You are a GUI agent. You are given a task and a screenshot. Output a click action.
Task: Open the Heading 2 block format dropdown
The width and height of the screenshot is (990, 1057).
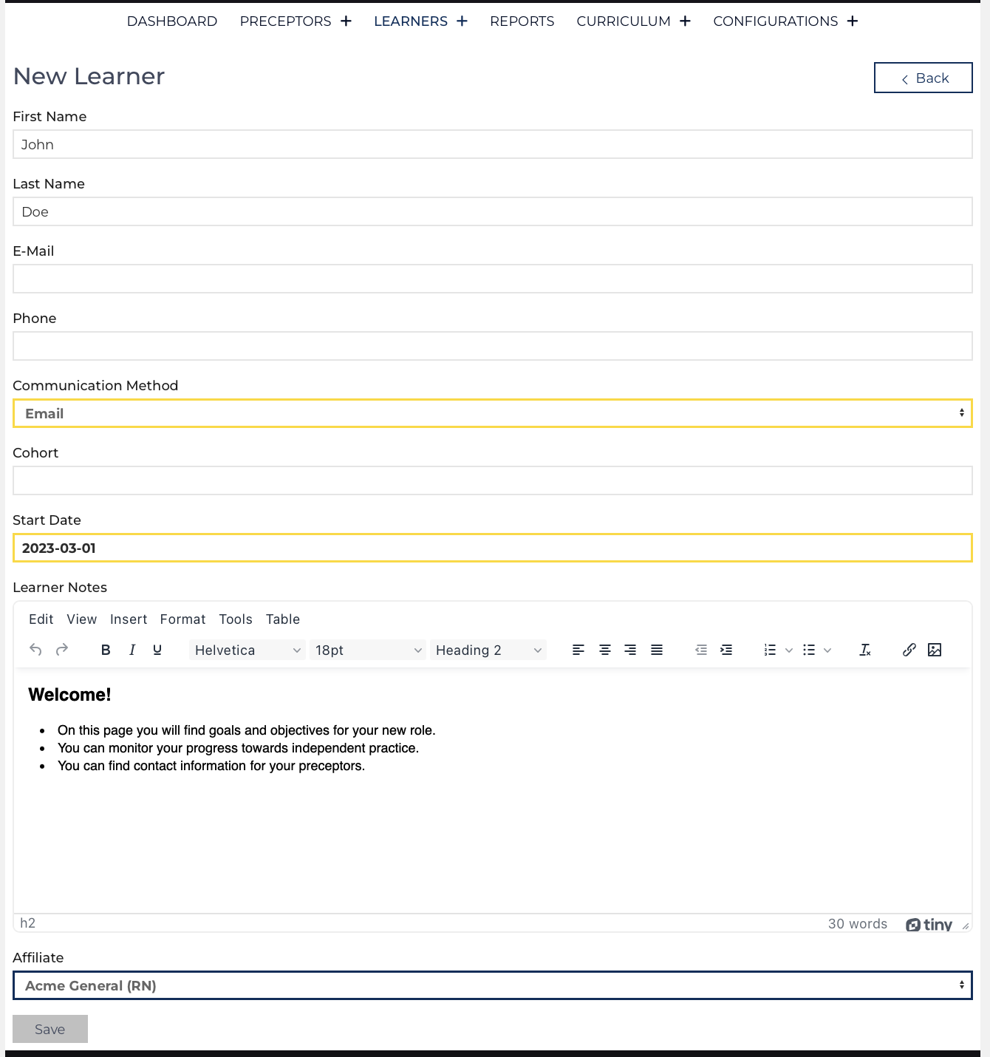(488, 650)
